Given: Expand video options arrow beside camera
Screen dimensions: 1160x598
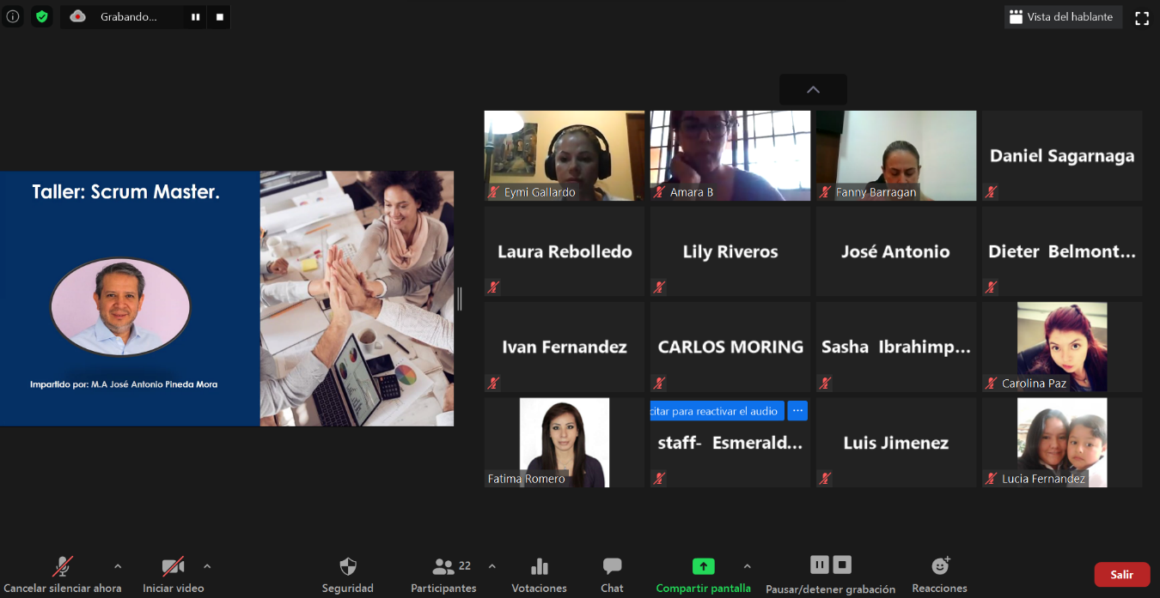Looking at the screenshot, I should click(x=207, y=566).
